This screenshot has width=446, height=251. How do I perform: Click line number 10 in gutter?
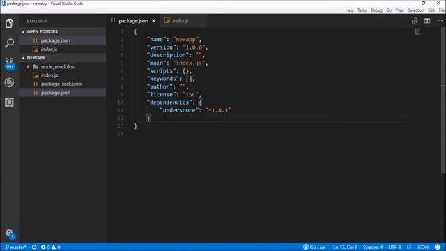pyautogui.click(x=121, y=102)
